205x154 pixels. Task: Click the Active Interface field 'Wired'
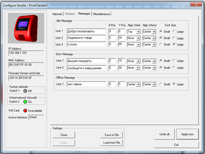pyautogui.click(x=36, y=117)
